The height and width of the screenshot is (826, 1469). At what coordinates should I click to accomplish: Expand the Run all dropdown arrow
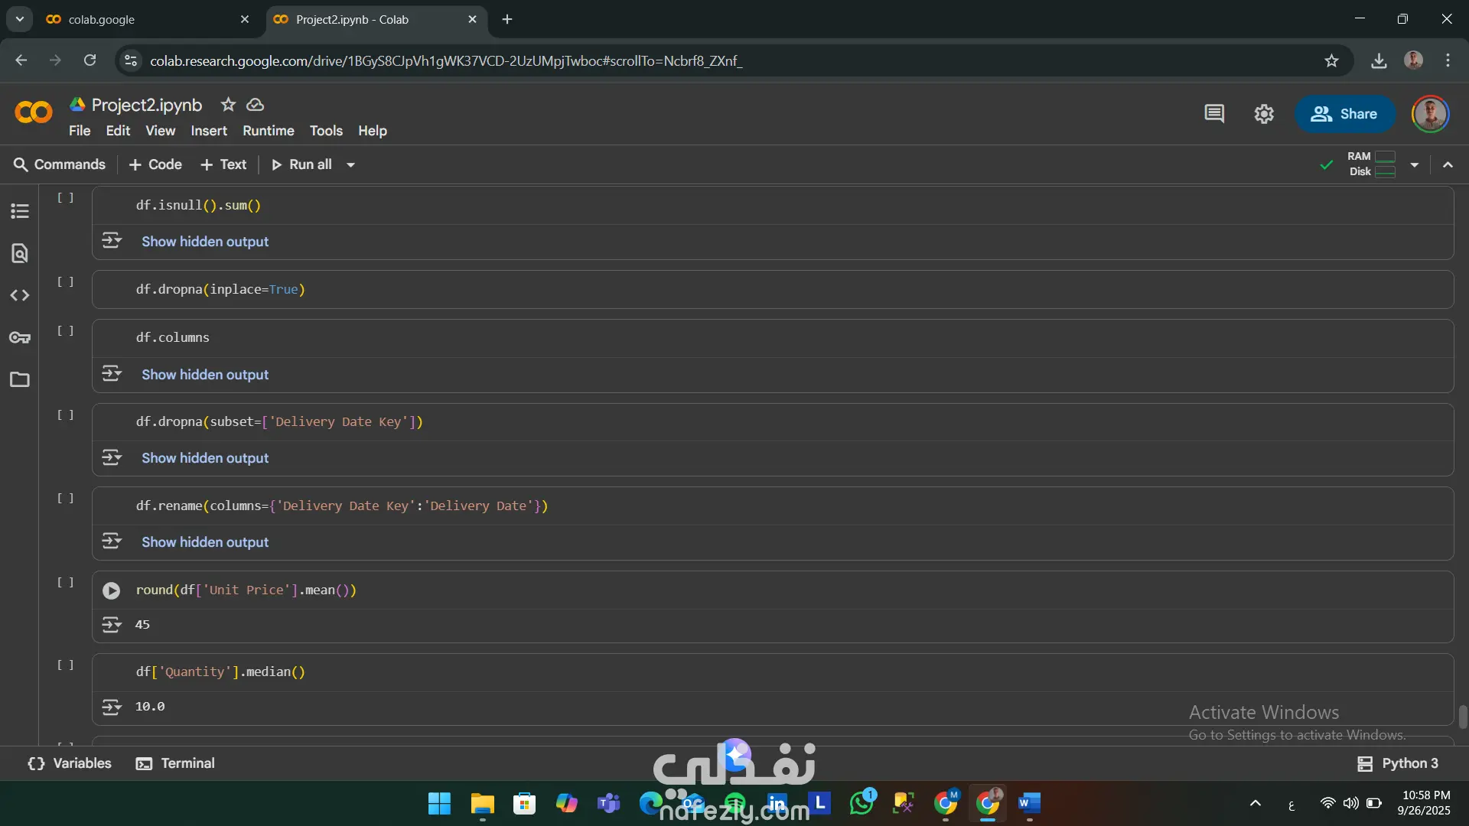pos(350,164)
